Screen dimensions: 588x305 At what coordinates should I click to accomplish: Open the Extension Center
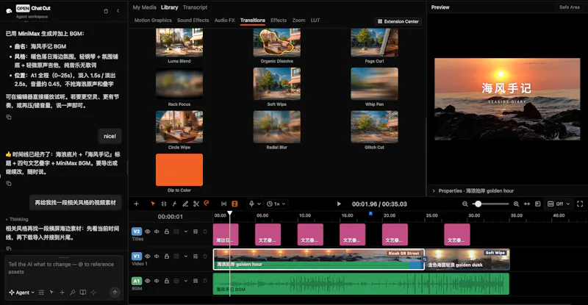398,21
